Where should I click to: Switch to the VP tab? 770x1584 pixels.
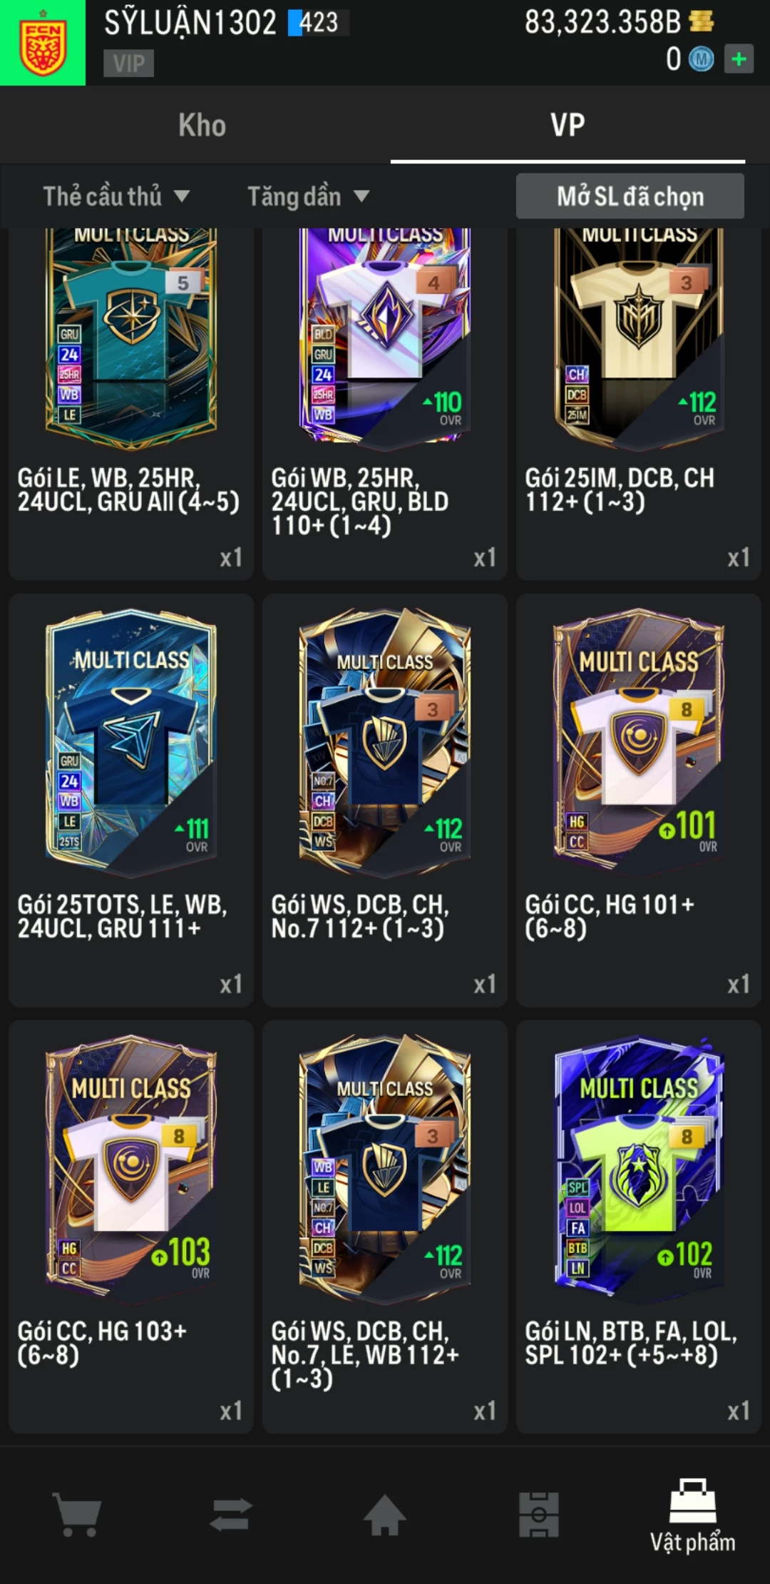[x=568, y=125]
